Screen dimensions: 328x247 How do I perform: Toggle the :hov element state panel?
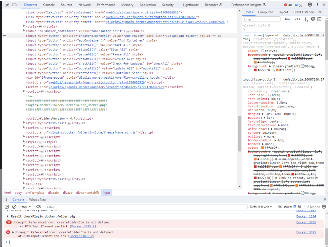[x=287, y=19]
